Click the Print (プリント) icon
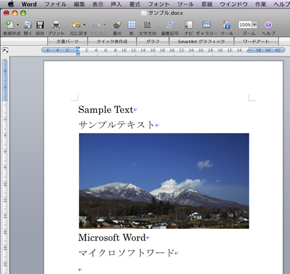 point(56,25)
